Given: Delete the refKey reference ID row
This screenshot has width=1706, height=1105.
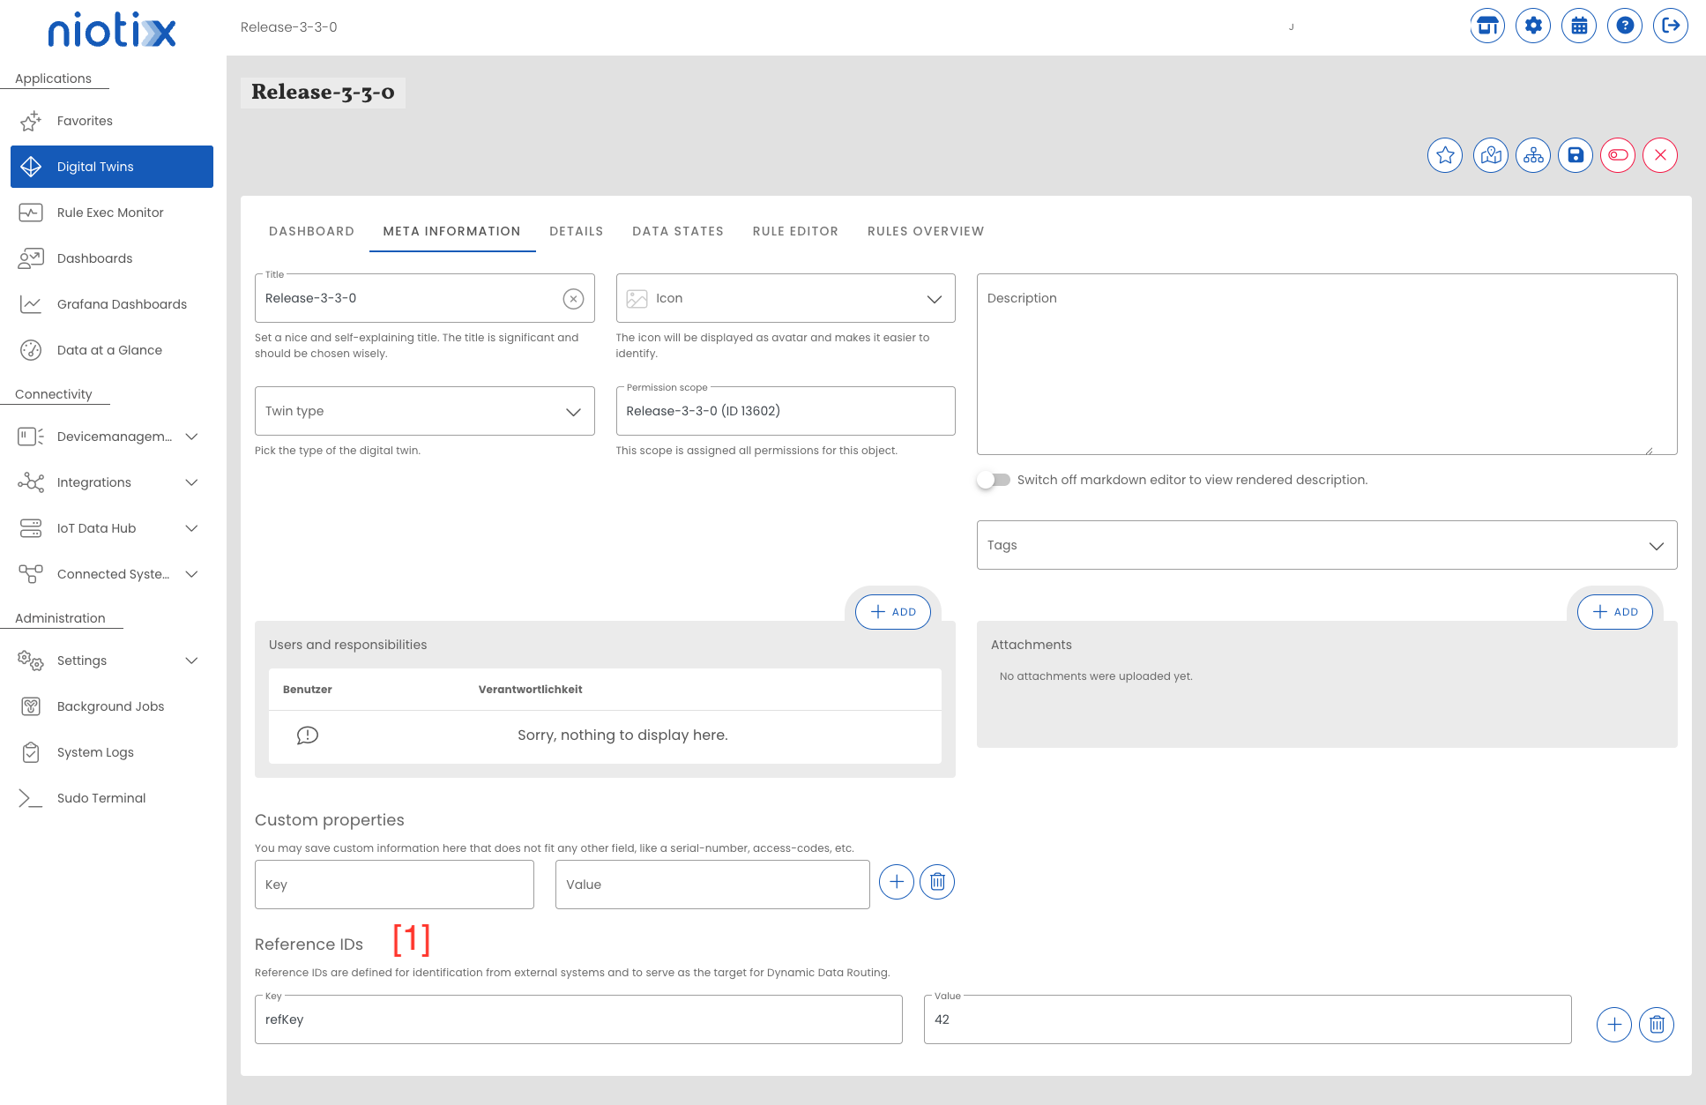Looking at the screenshot, I should point(1656,1025).
